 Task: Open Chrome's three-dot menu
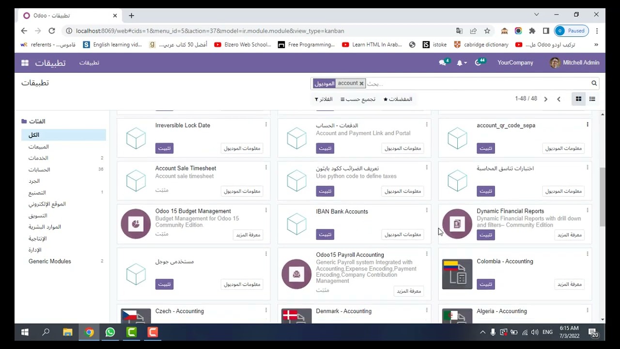(x=597, y=31)
